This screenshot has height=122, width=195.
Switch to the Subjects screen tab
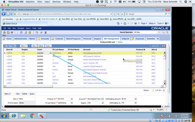(x=125, y=39)
